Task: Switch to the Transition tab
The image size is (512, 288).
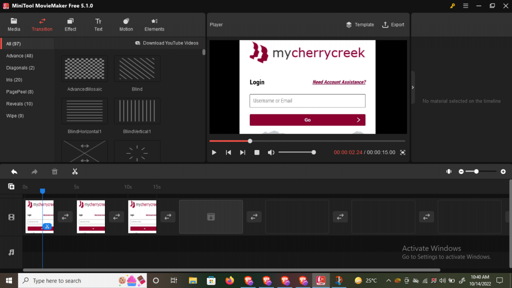Action: coord(42,25)
